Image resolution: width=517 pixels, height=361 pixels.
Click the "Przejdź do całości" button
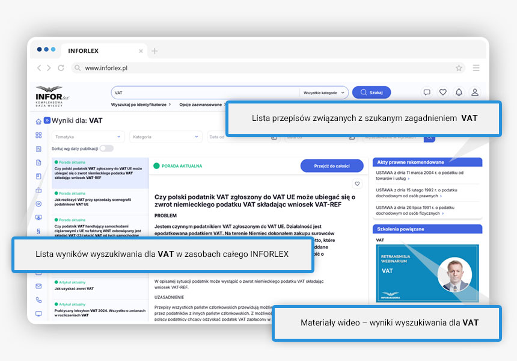pyautogui.click(x=332, y=166)
